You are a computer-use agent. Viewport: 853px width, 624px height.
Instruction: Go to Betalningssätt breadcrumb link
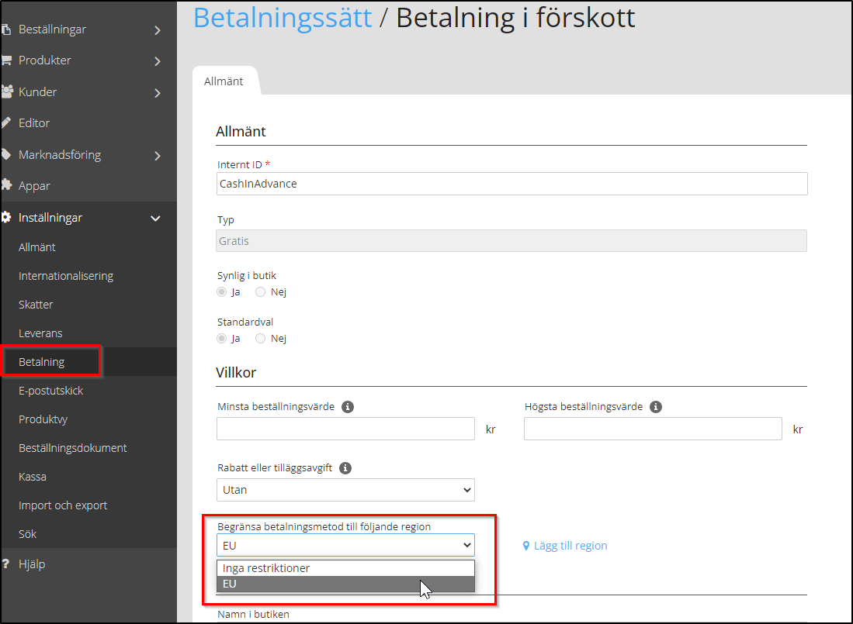click(283, 17)
